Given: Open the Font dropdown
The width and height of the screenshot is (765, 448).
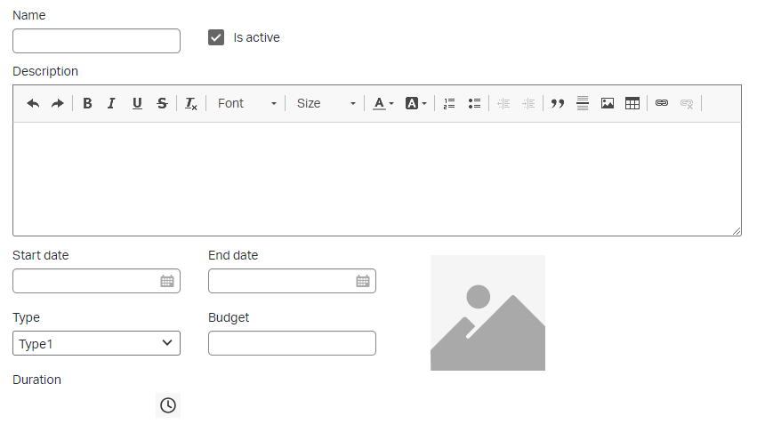Looking at the screenshot, I should [x=247, y=103].
